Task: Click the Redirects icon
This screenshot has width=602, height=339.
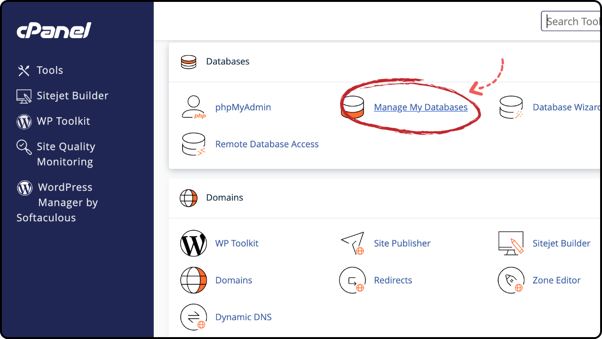Action: (353, 280)
